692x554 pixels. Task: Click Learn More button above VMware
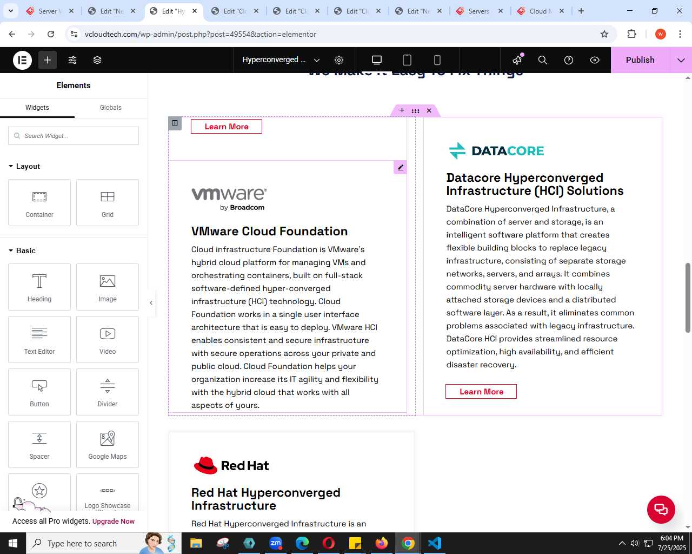point(227,126)
